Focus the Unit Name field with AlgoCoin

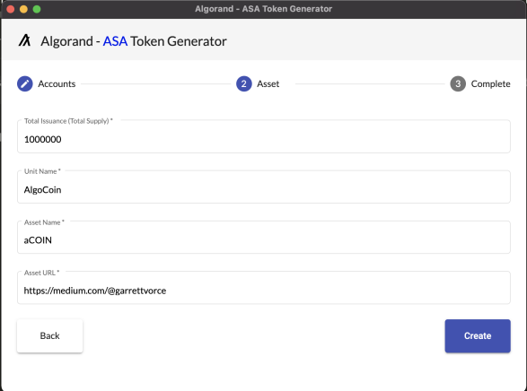[x=264, y=187]
